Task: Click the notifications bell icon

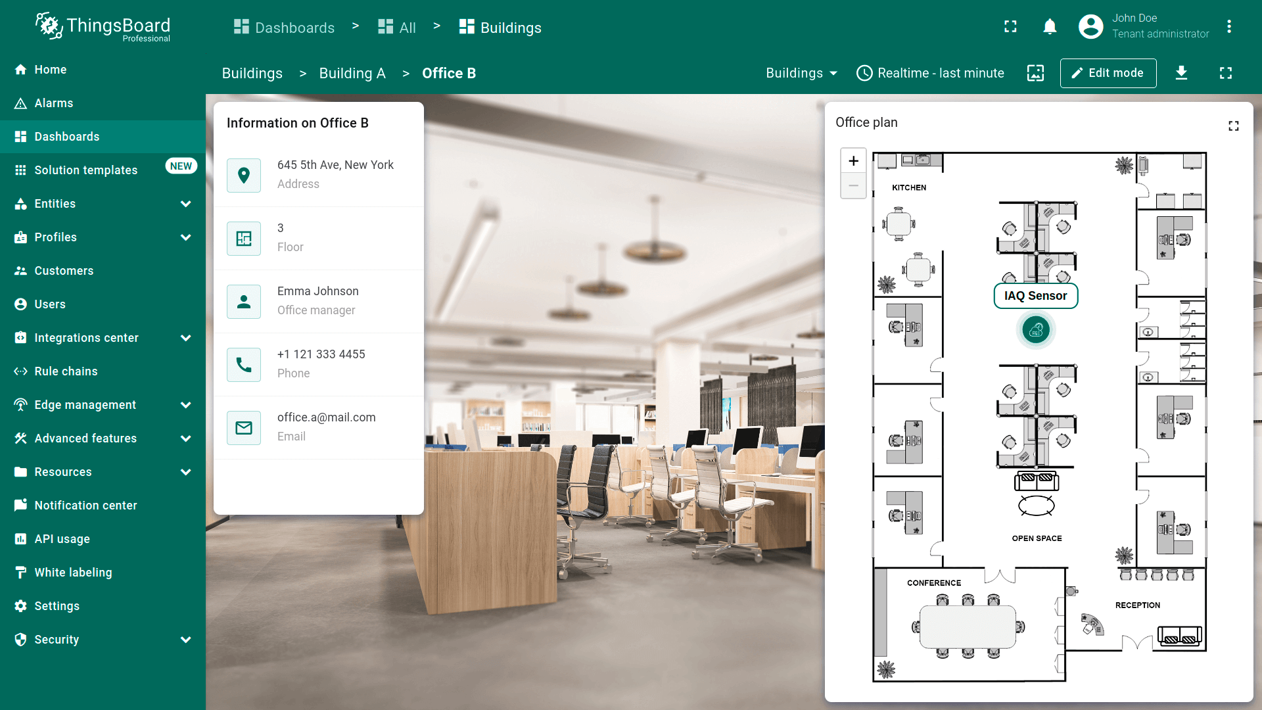Action: tap(1050, 27)
